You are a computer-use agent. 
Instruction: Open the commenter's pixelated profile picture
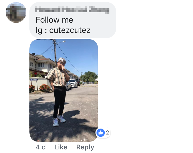[16, 12]
